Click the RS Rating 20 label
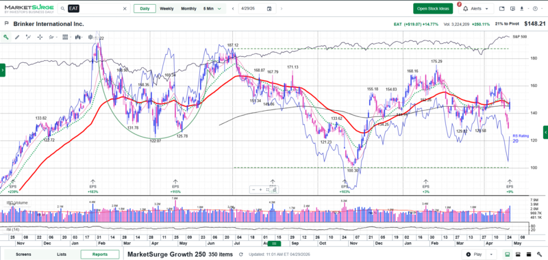The height and width of the screenshot is (260, 548). coord(521,138)
